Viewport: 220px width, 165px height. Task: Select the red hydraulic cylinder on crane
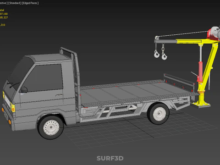tap(200, 72)
